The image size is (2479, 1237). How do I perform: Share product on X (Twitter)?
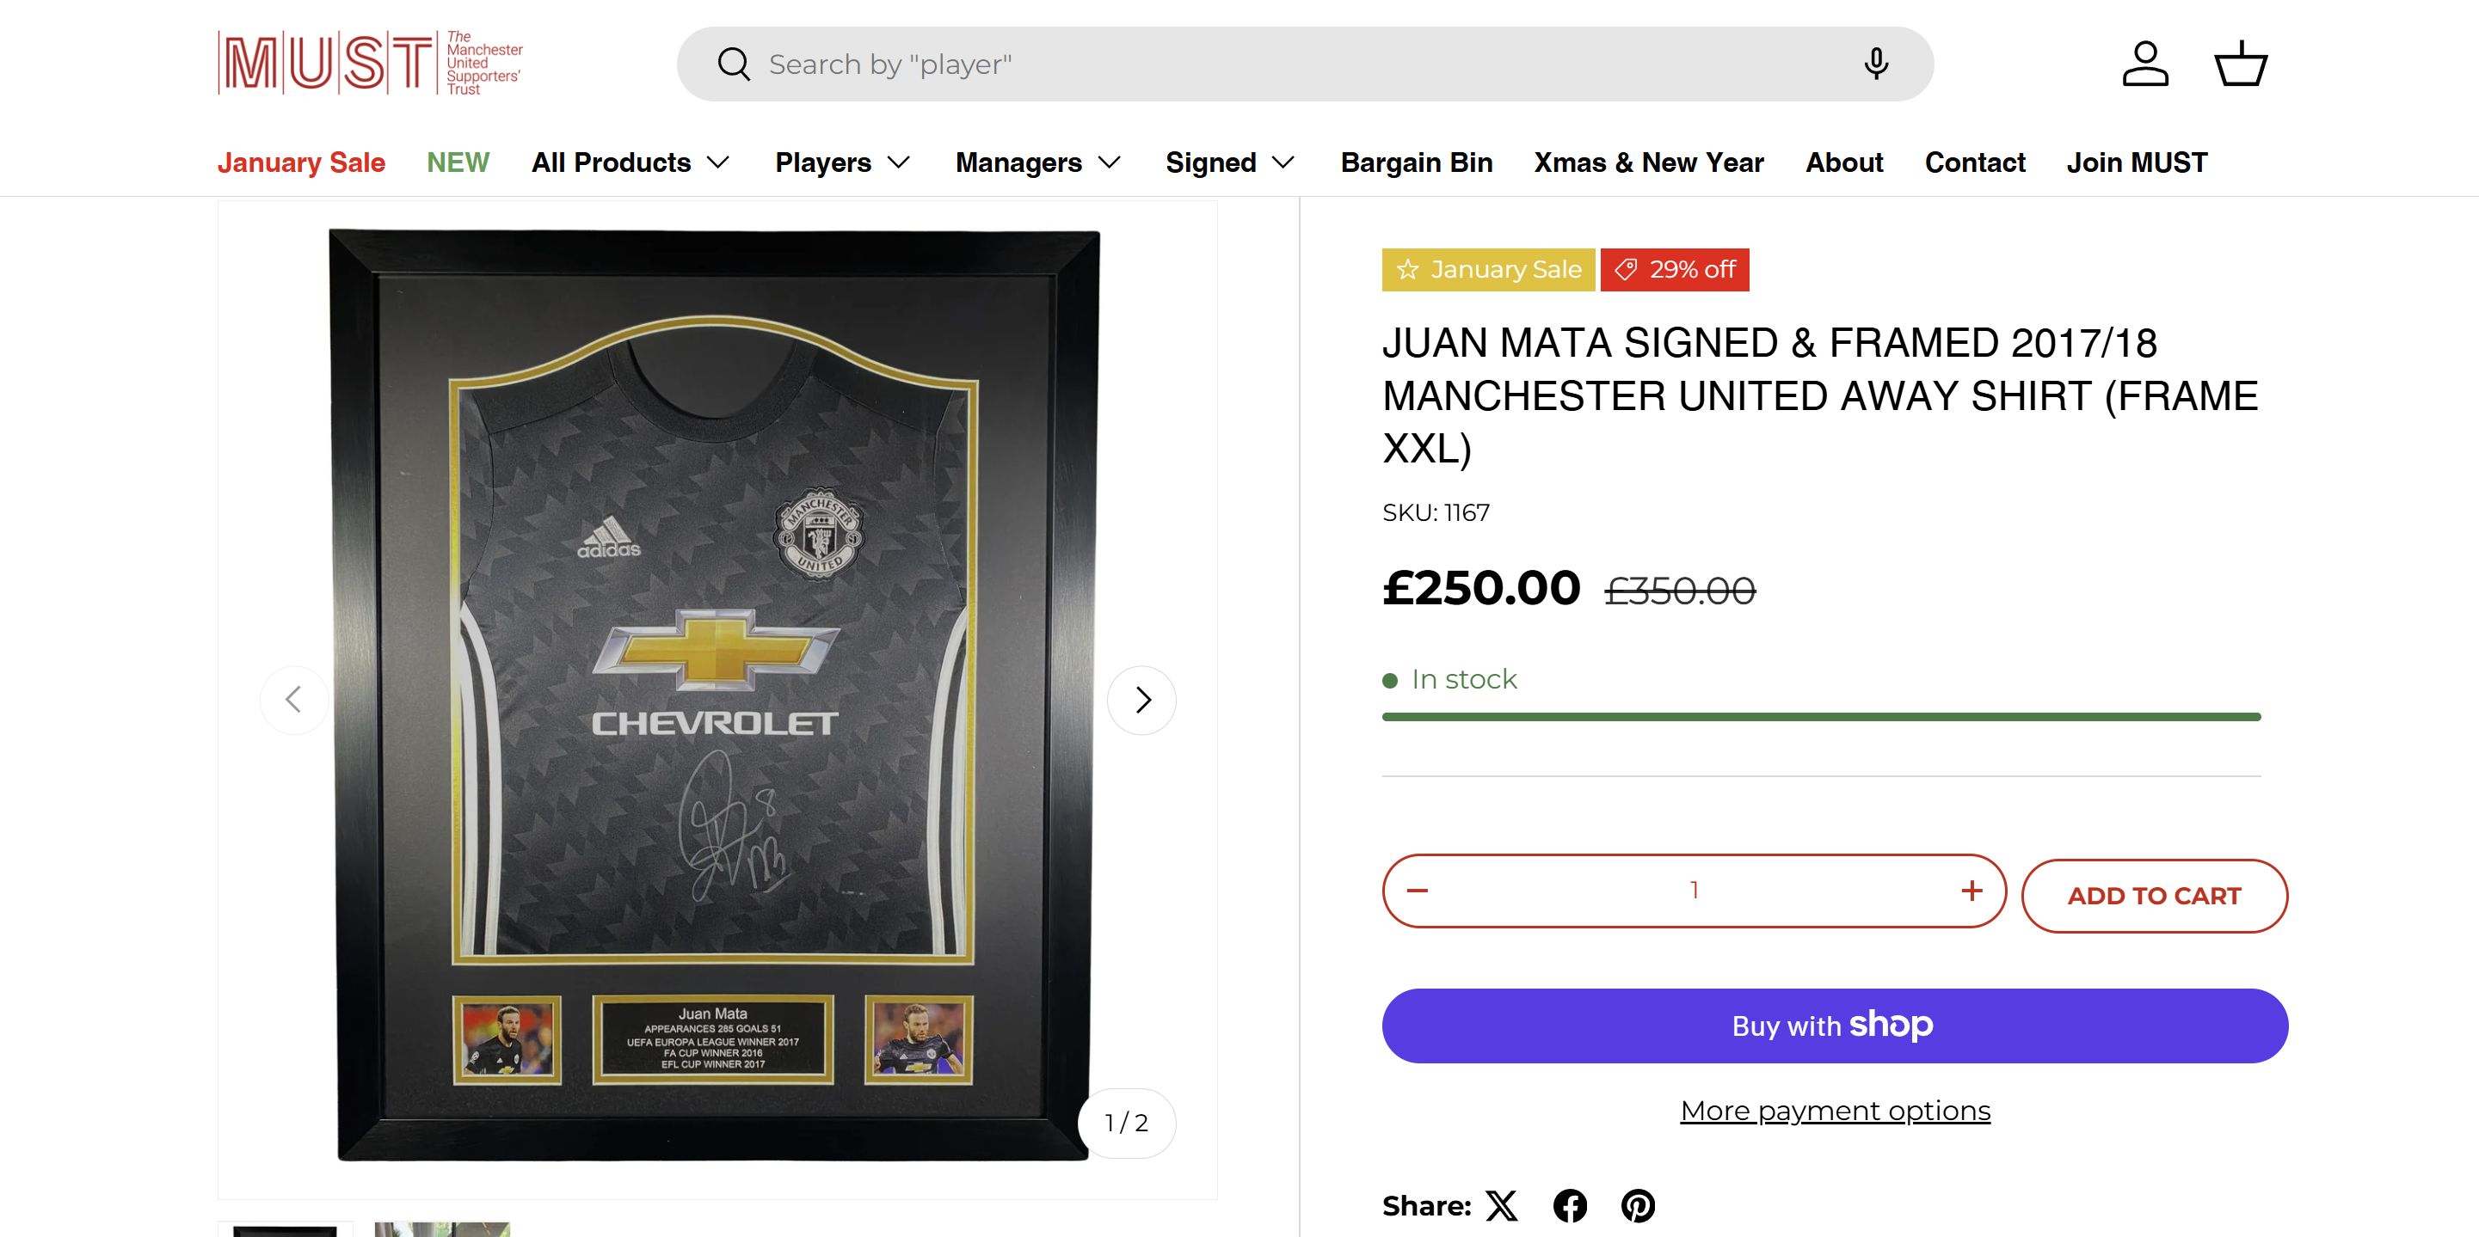click(1501, 1205)
